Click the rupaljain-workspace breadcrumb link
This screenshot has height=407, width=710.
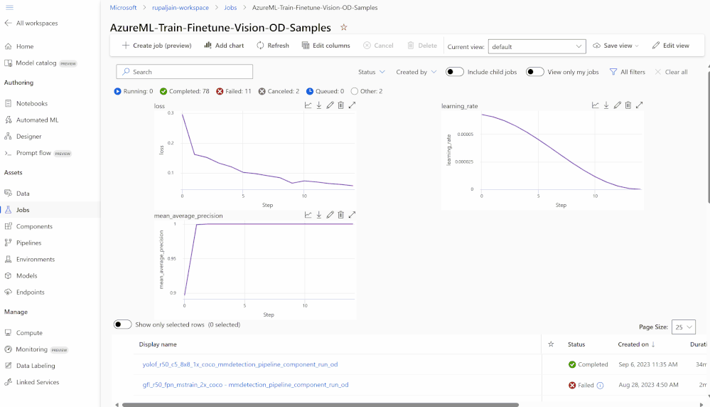tap(181, 8)
